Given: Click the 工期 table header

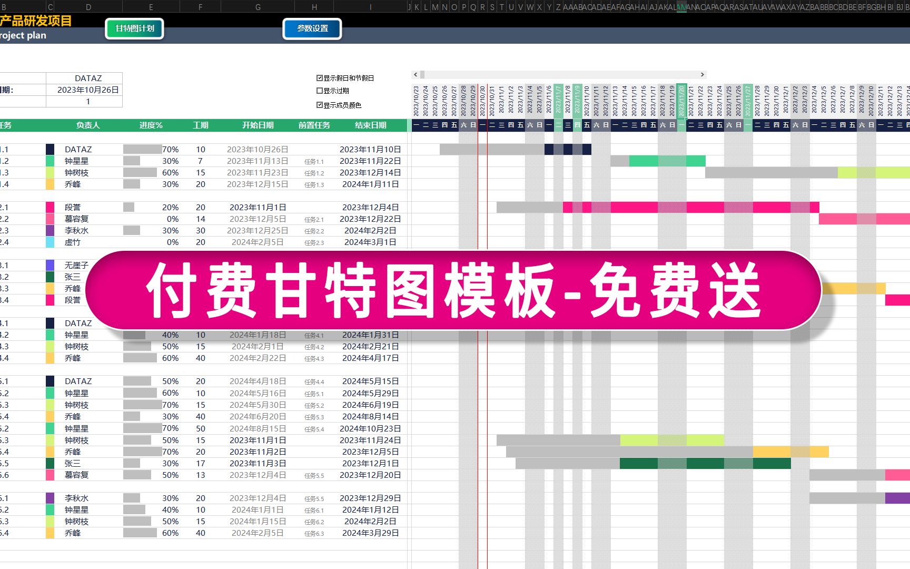Looking at the screenshot, I should pos(201,125).
